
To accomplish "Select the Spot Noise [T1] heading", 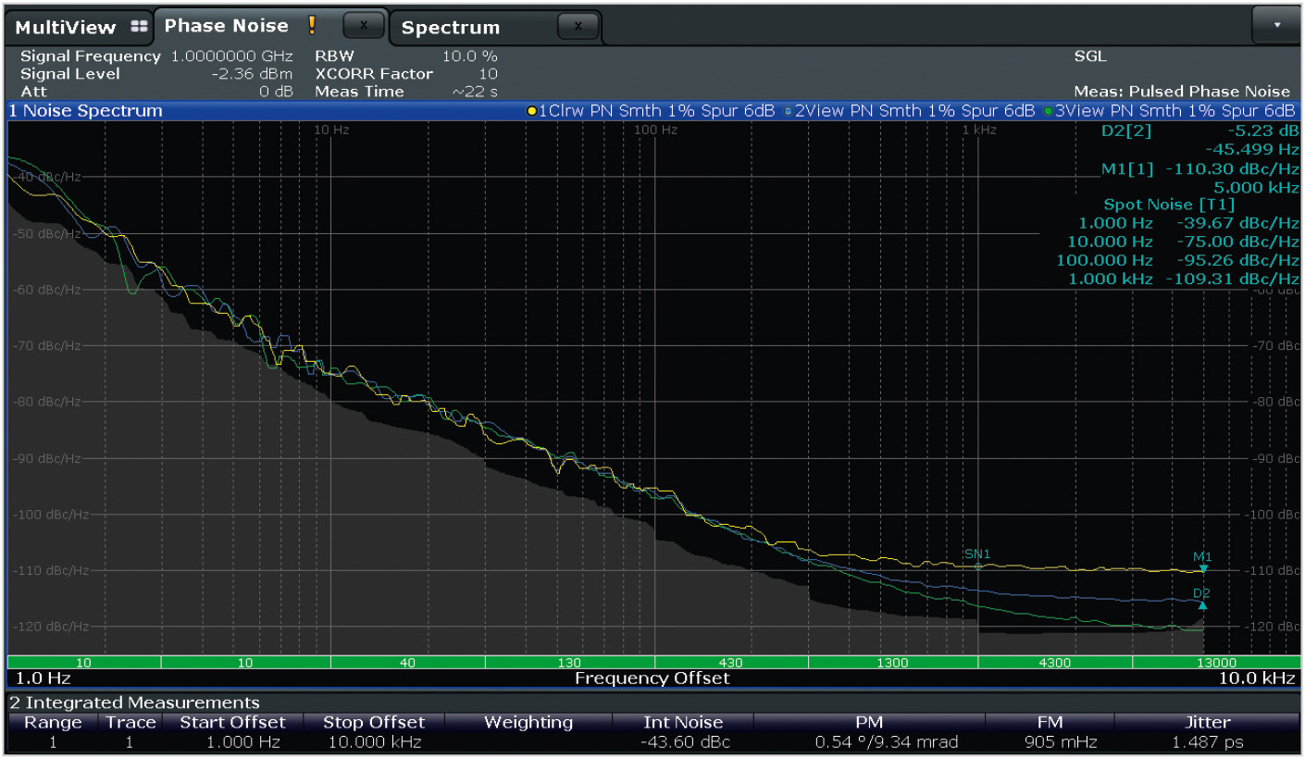I will pyautogui.click(x=1169, y=205).
